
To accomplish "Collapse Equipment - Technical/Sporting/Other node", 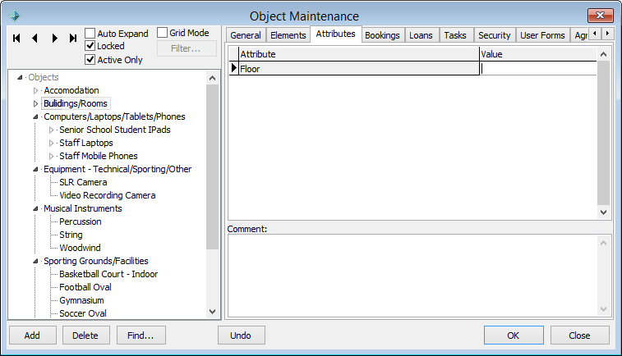I will click(35, 169).
